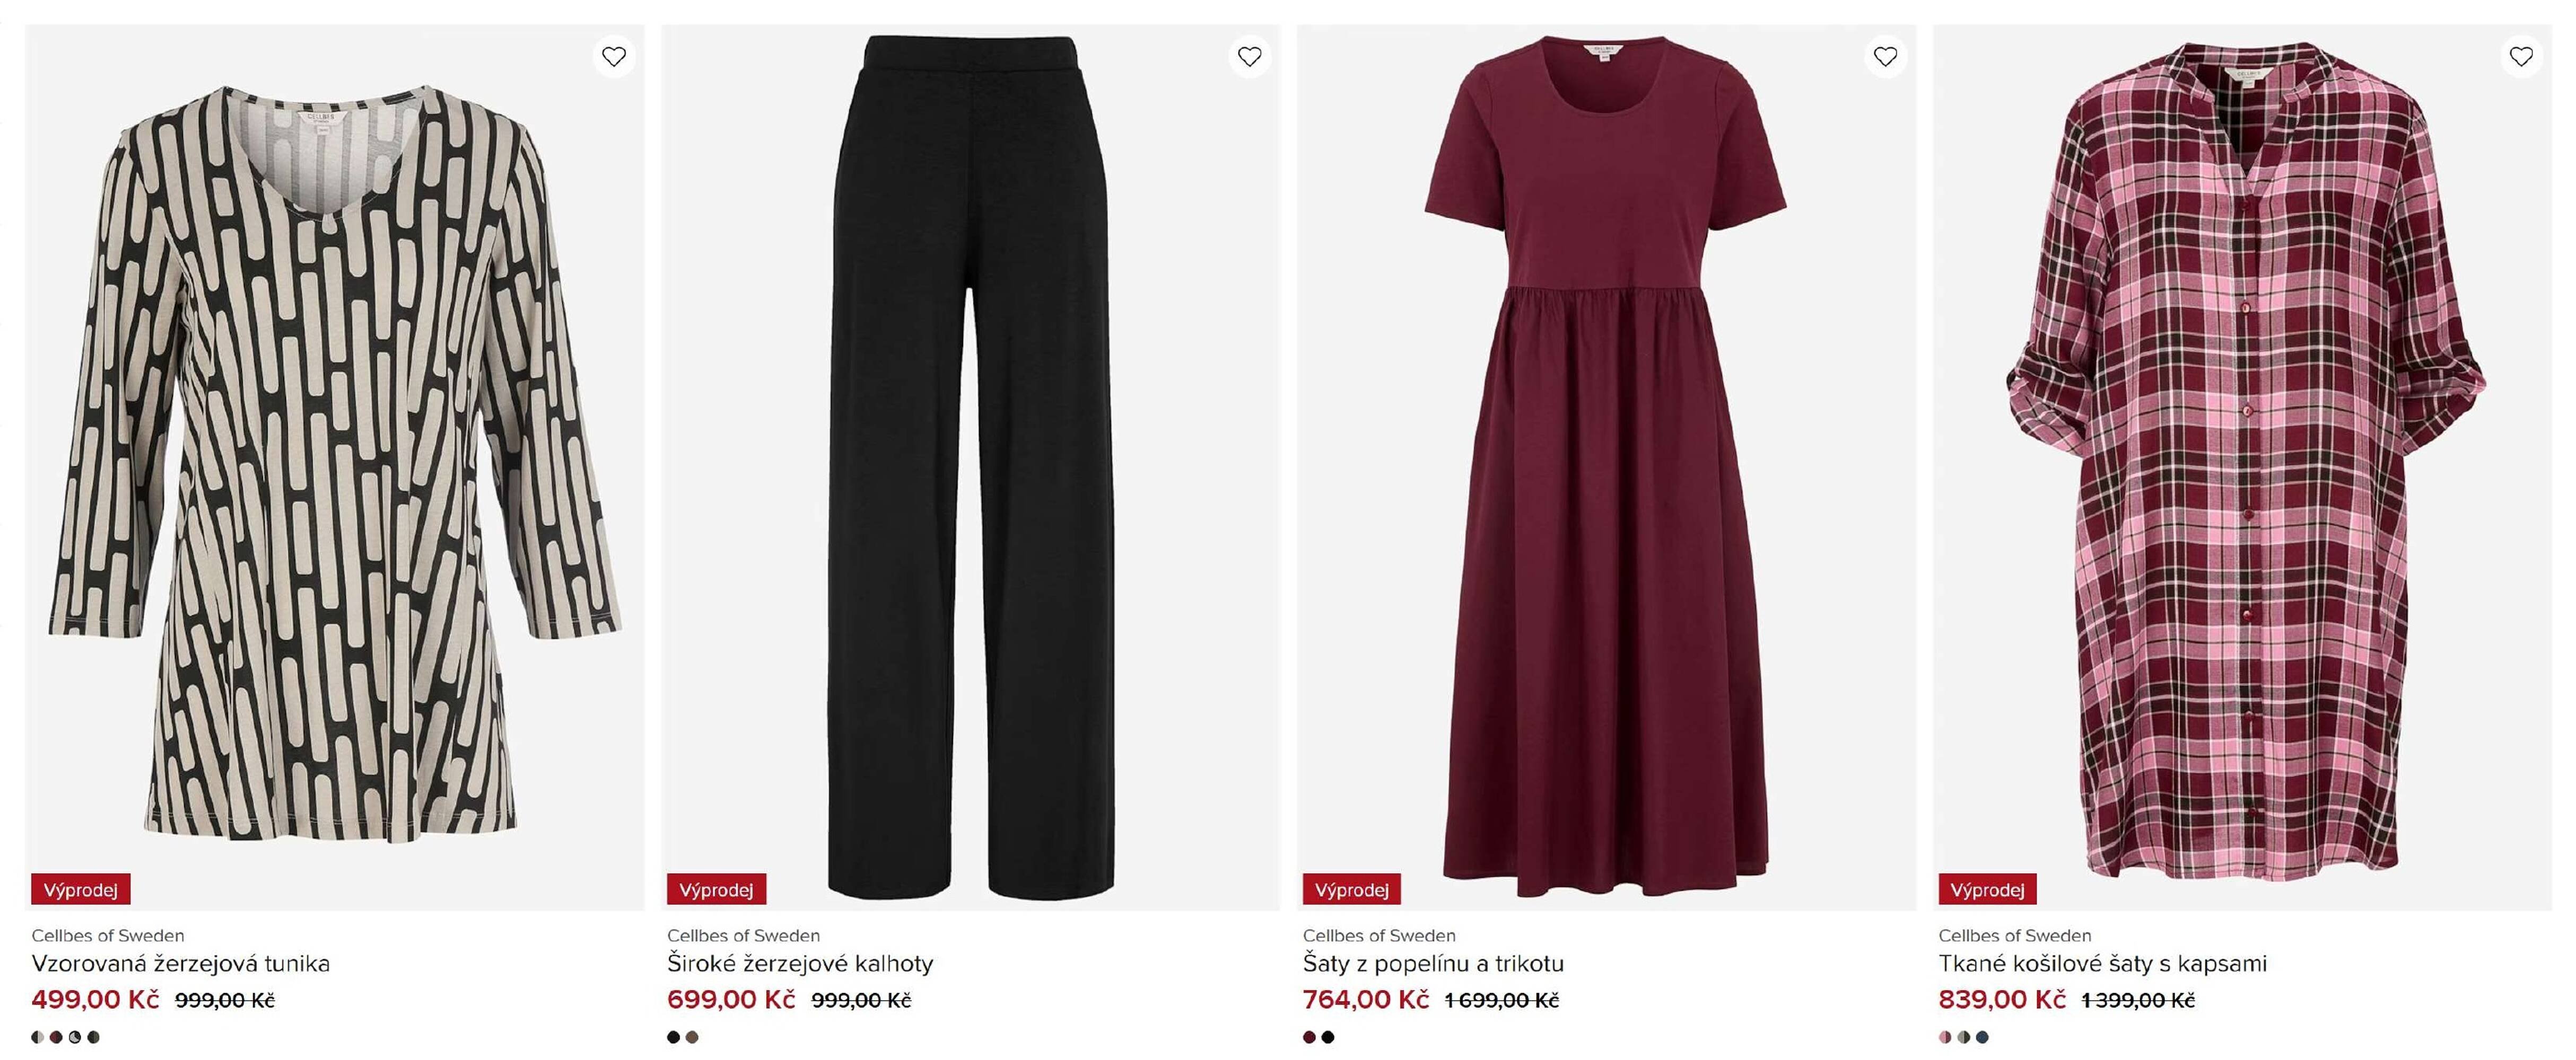Favorite the Široké žerzejové kalhoty with heart
This screenshot has height=1060, width=2576.
[x=1249, y=57]
